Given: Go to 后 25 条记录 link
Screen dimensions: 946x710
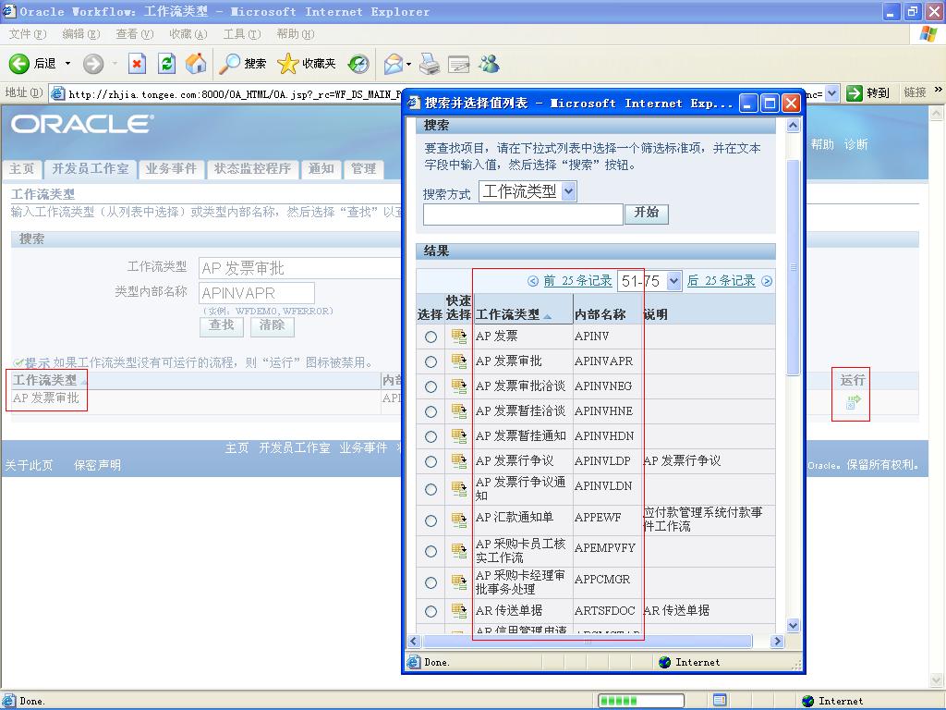Looking at the screenshot, I should 721,281.
